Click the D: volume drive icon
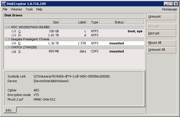180x117 pixels. [x=14, y=35]
